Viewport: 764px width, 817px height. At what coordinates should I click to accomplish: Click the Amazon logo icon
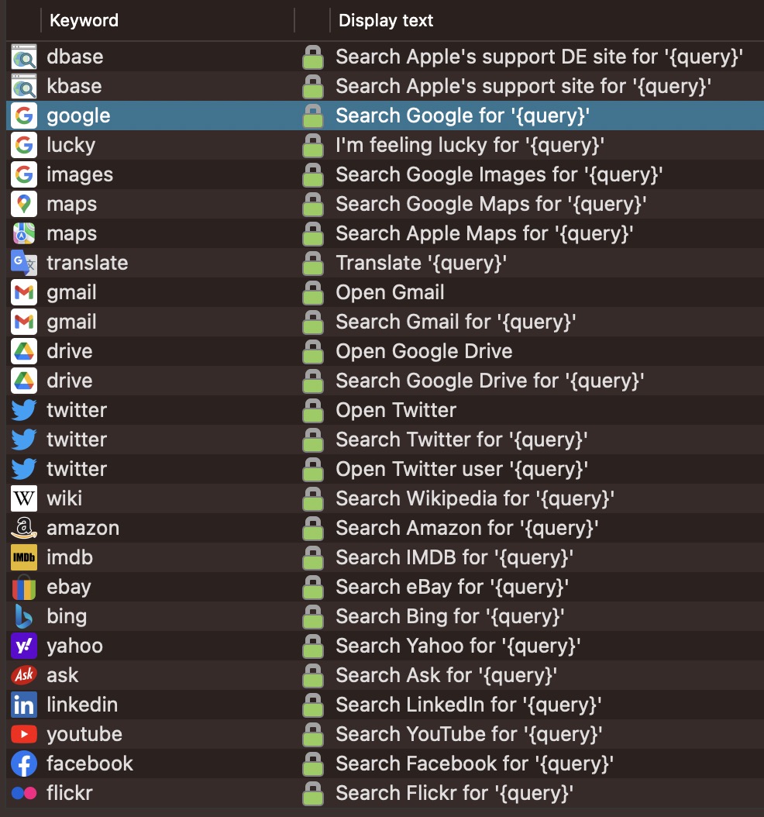[x=24, y=528]
